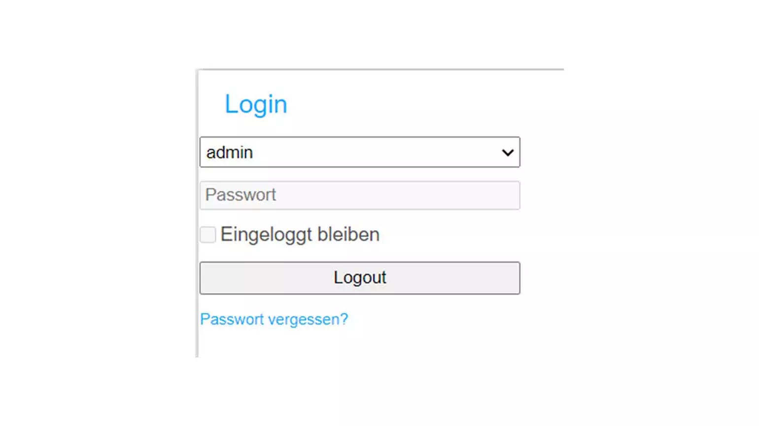Open the 'Passwort vergessen?' link
The width and height of the screenshot is (759, 426).
[274, 319]
